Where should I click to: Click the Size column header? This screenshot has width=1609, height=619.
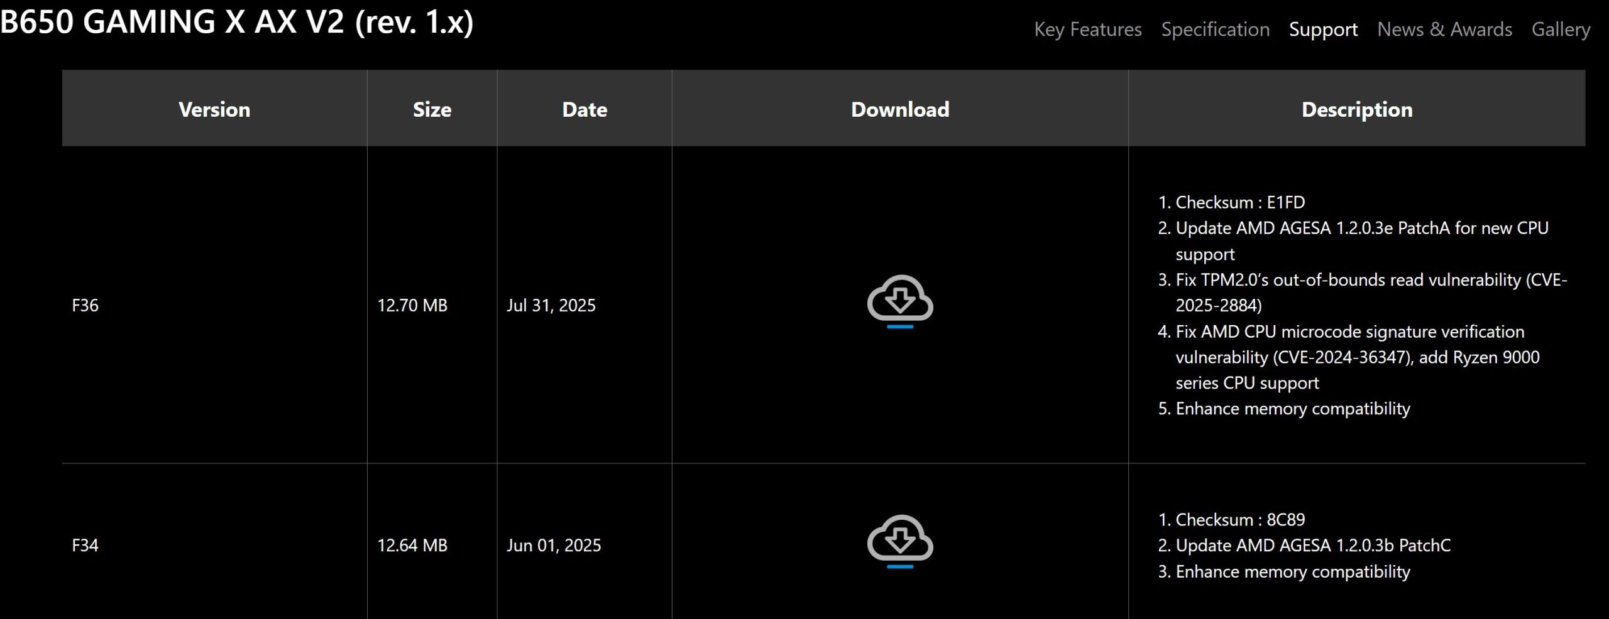[x=432, y=109]
